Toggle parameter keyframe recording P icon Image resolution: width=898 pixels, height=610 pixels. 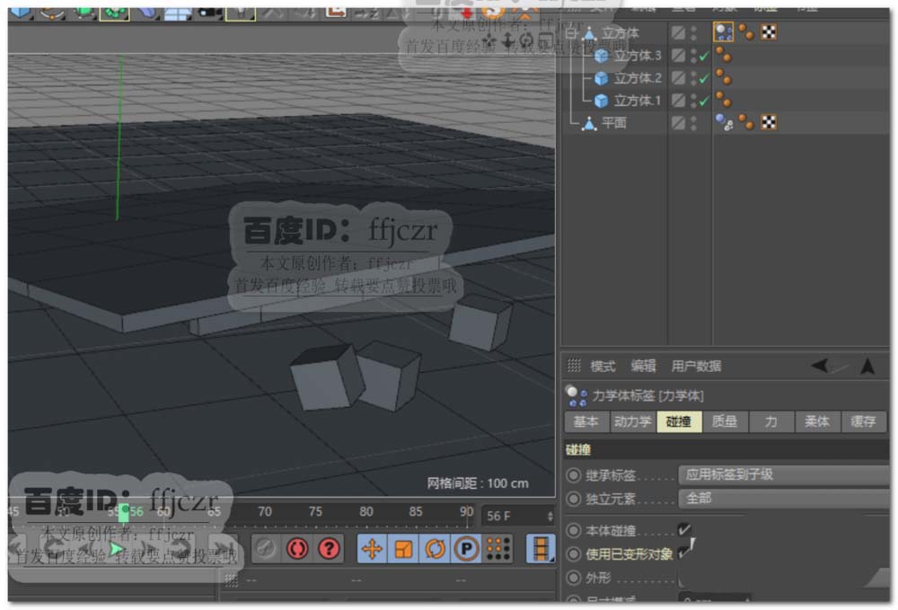click(x=467, y=549)
